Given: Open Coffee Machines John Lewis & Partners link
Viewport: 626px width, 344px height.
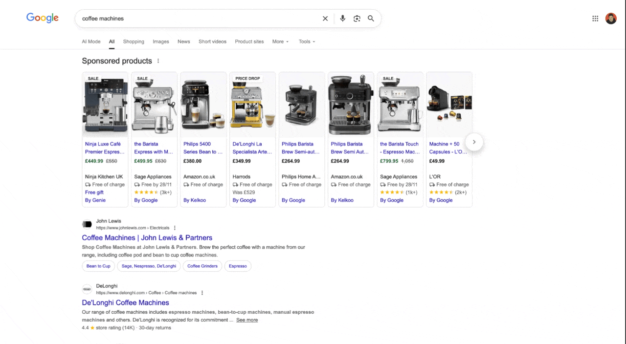Looking at the screenshot, I should [x=147, y=237].
